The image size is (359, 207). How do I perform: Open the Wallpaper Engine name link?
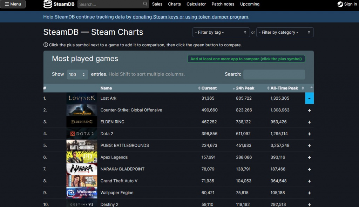coord(117,193)
